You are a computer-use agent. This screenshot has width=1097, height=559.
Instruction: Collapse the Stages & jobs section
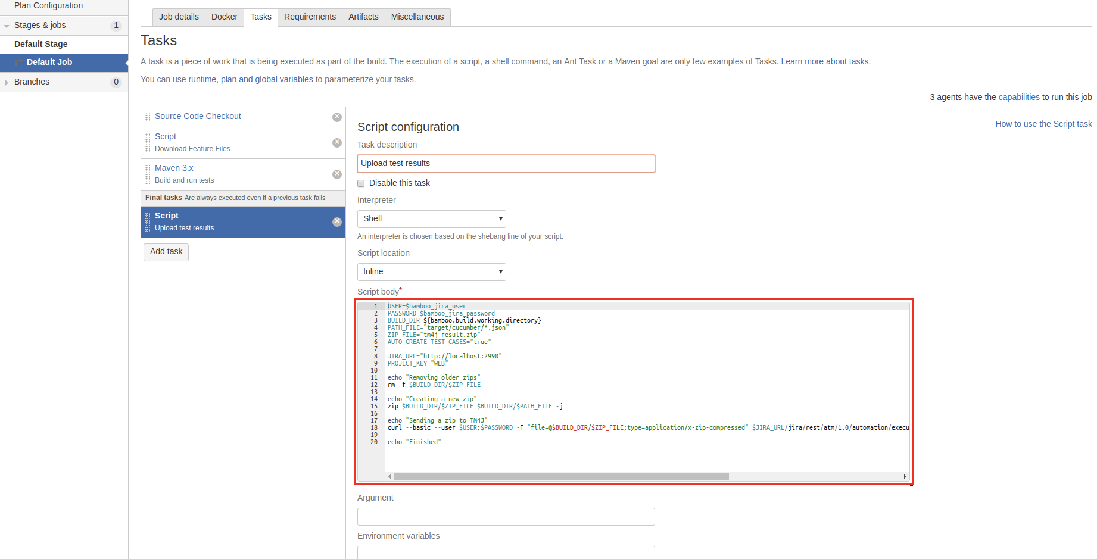coord(7,26)
